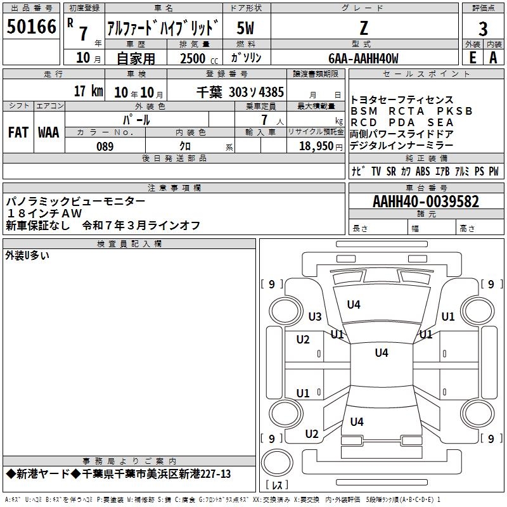This screenshot has height=507, width=507.
Task: Select the exterior grade E cell
Action: point(472,57)
